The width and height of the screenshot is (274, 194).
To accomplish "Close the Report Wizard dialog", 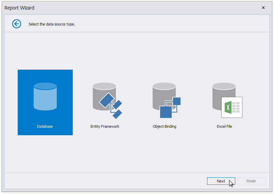I will [x=263, y=8].
